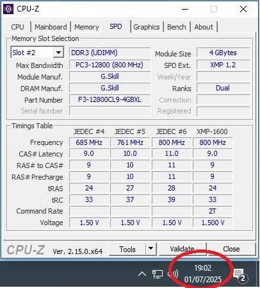Click the tRAS value 27

click(x=130, y=188)
